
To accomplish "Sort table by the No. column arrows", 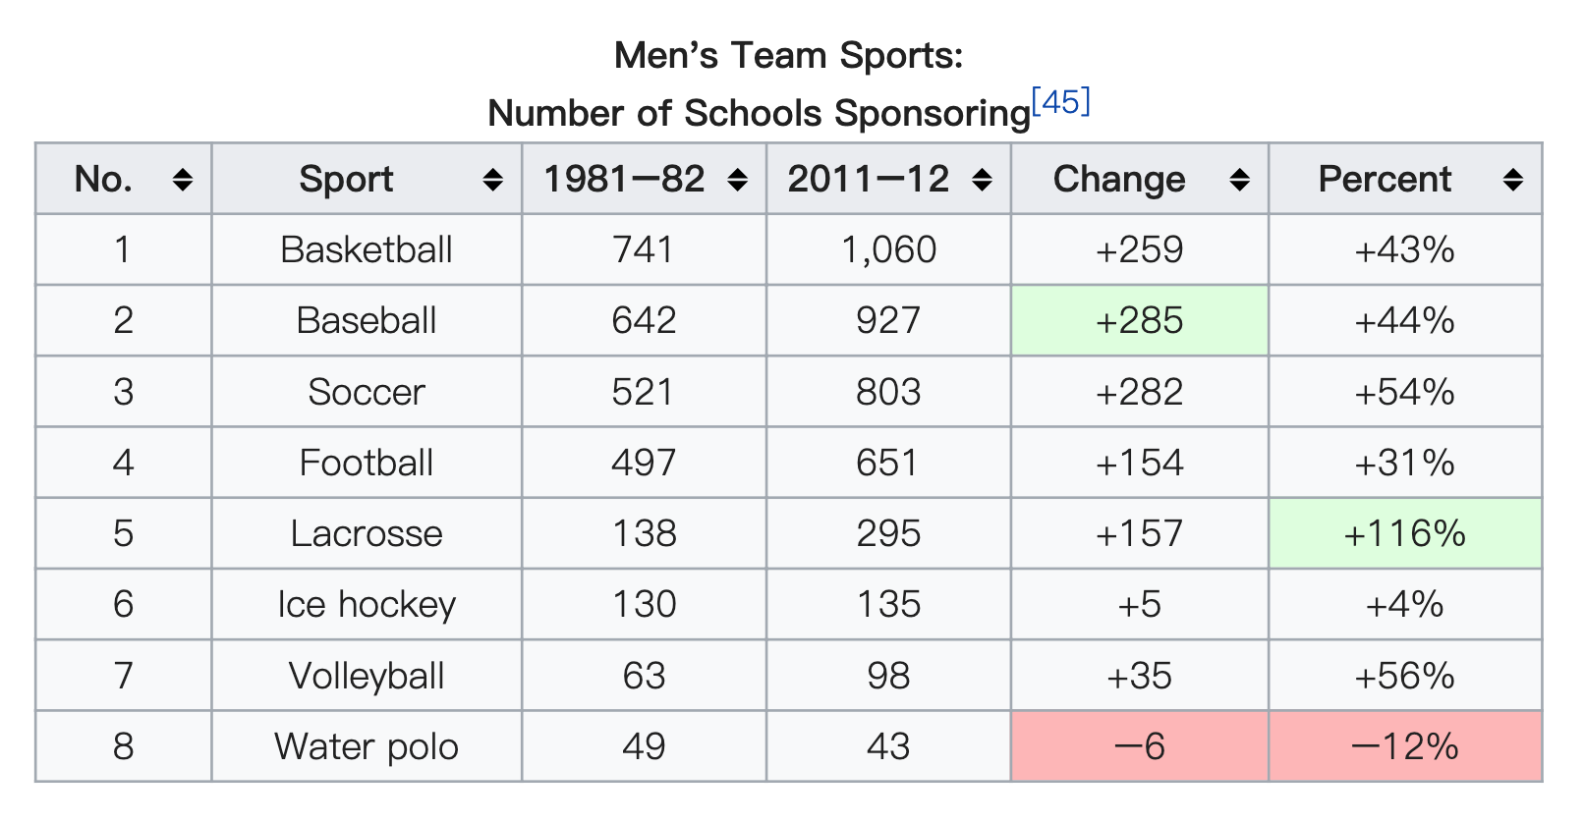I will pyautogui.click(x=182, y=180).
